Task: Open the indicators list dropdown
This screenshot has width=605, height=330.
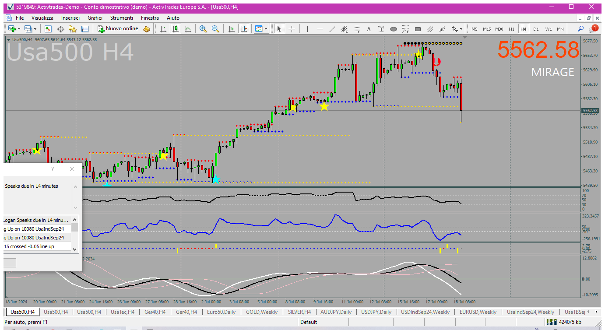Action: pos(261,29)
